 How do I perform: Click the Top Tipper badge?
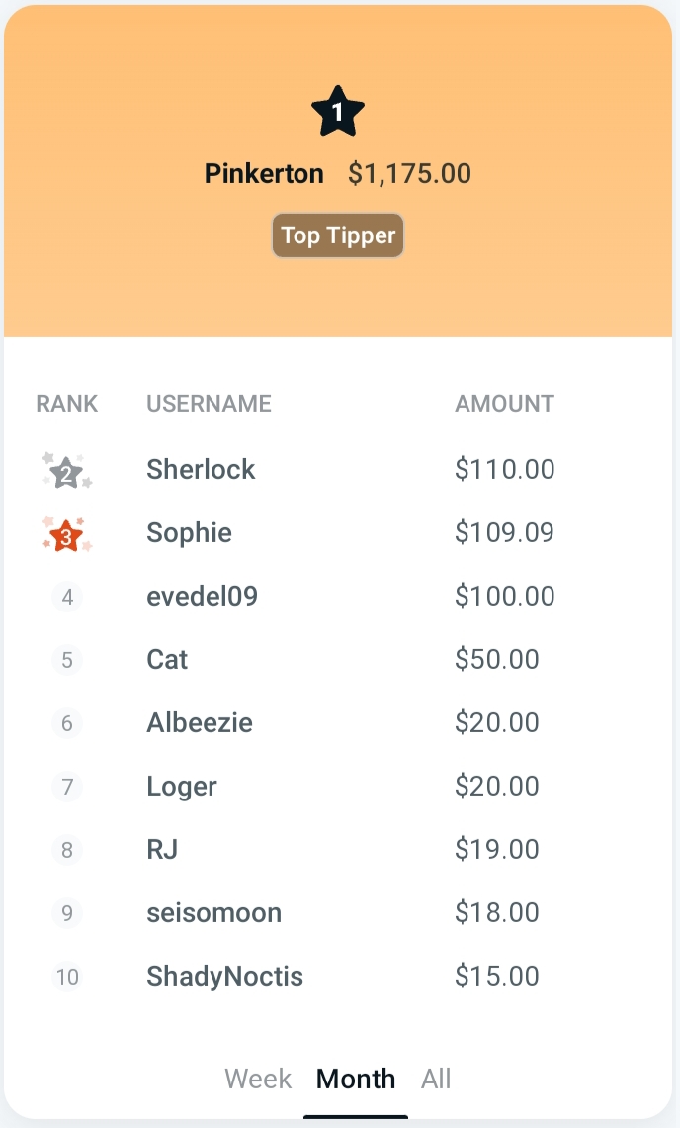[x=338, y=235]
